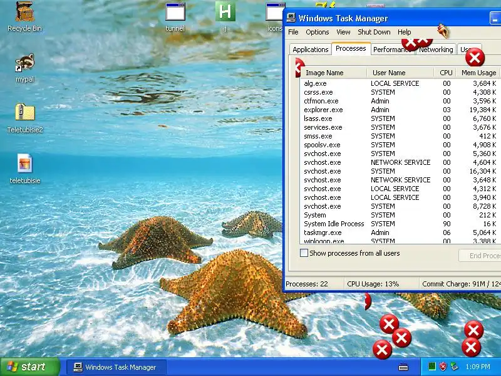Click the keyboard icon on the taskbar

403,367
